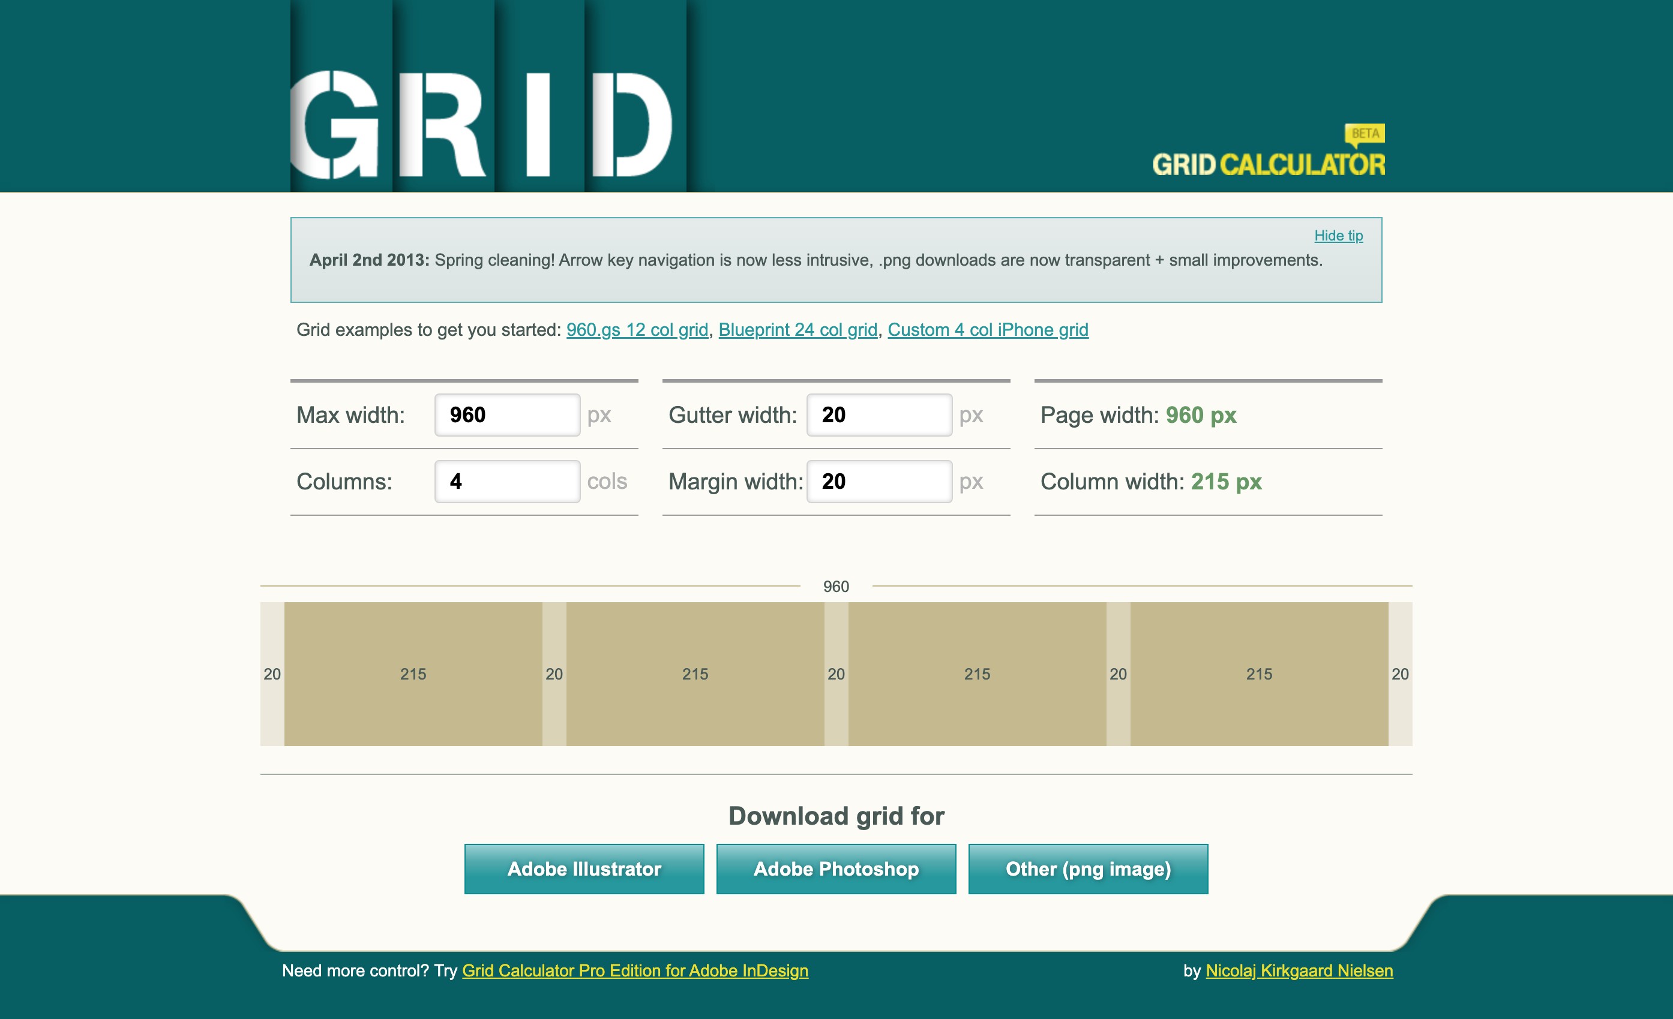Click the last 215 column in preview
Screen dimensions: 1673x1019
[x=1259, y=674]
